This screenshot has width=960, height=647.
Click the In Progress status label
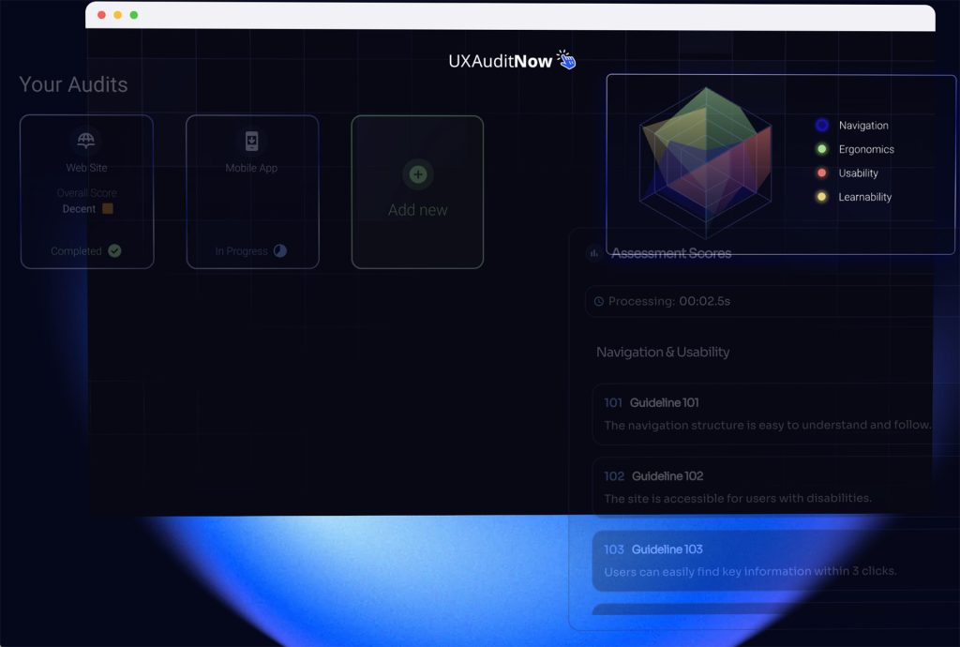pyautogui.click(x=241, y=251)
